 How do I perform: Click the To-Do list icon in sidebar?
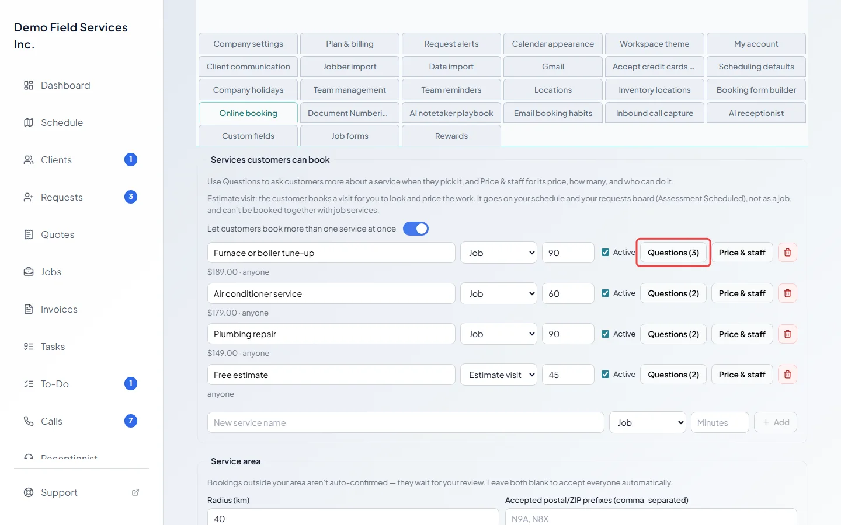[x=29, y=384]
